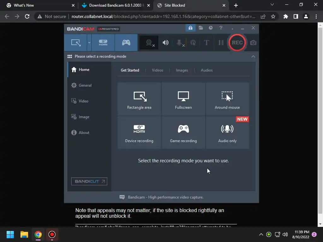Choose Audio only recording mode tile
This screenshot has width=323, height=242.
(x=227, y=133)
